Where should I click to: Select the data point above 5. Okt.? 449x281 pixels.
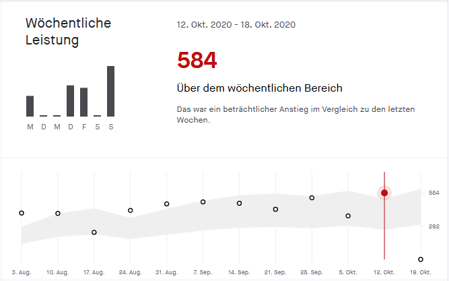(x=348, y=216)
